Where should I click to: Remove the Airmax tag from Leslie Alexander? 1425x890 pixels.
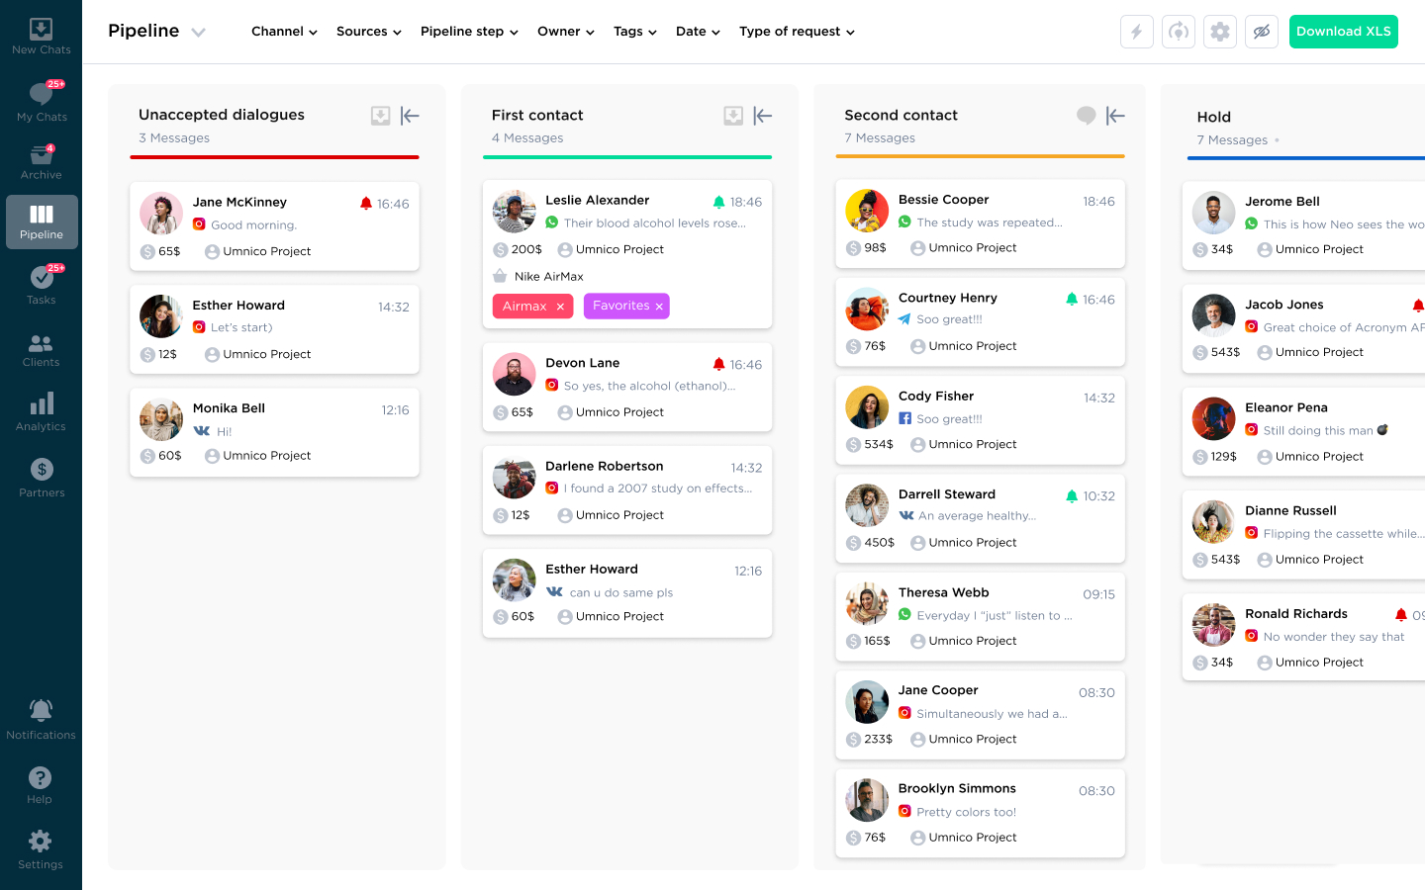coord(560,307)
